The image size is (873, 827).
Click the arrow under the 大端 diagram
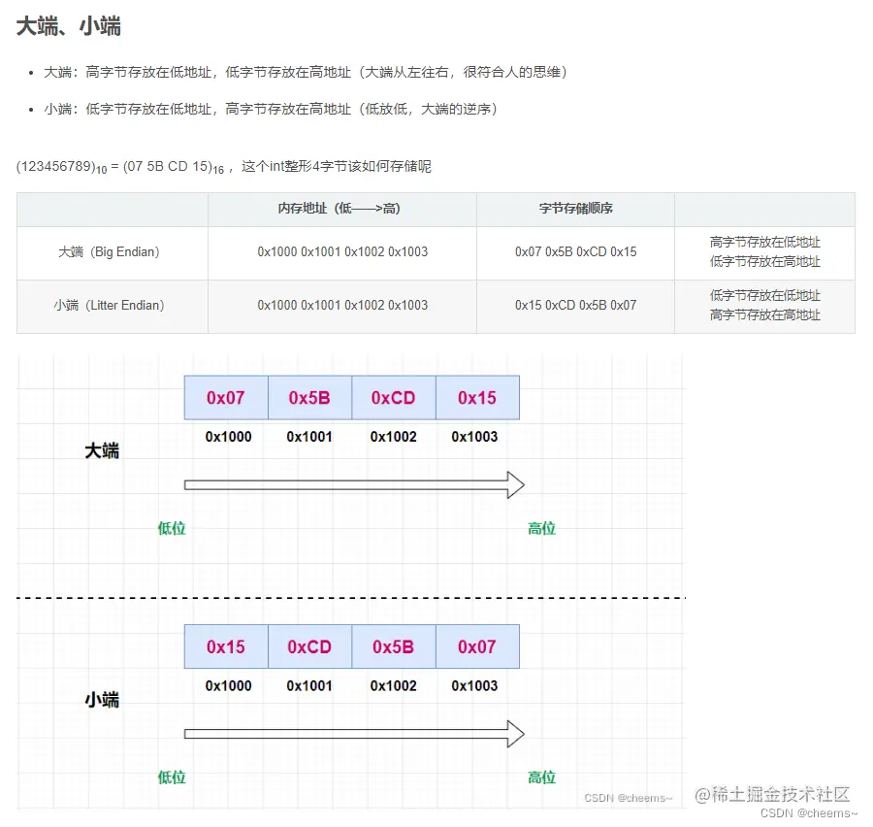(x=354, y=484)
